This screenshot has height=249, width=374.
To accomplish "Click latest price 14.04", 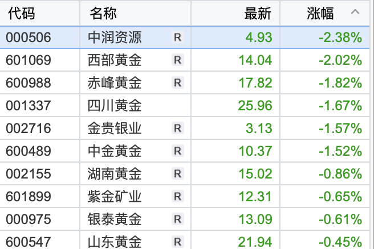I will (x=255, y=60).
